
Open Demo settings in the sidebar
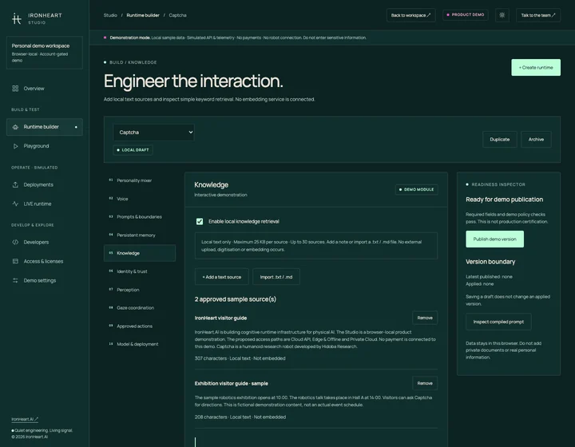[x=45, y=280]
